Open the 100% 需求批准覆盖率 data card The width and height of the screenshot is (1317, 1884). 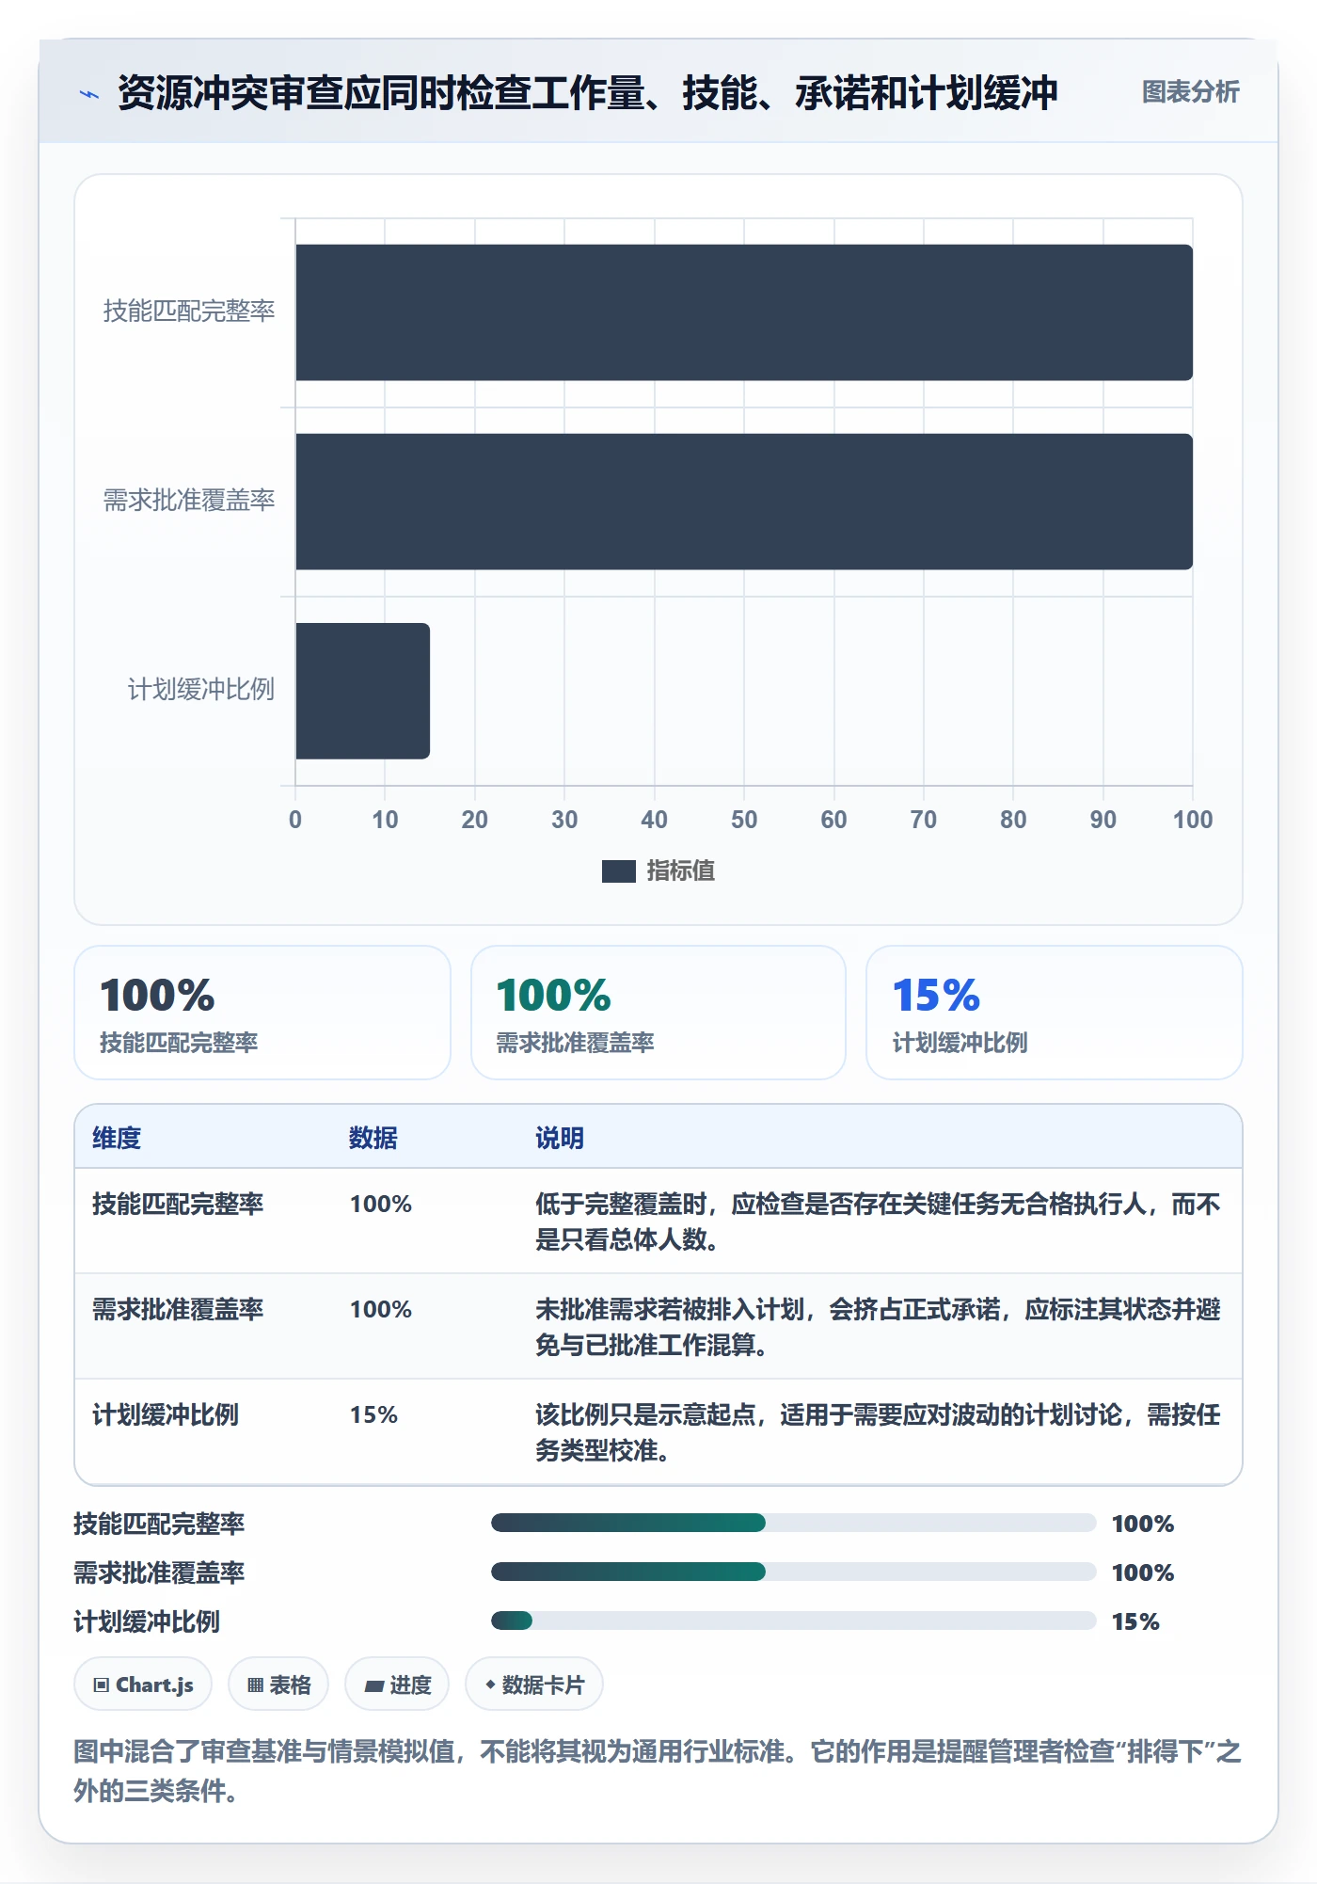coord(658,1013)
